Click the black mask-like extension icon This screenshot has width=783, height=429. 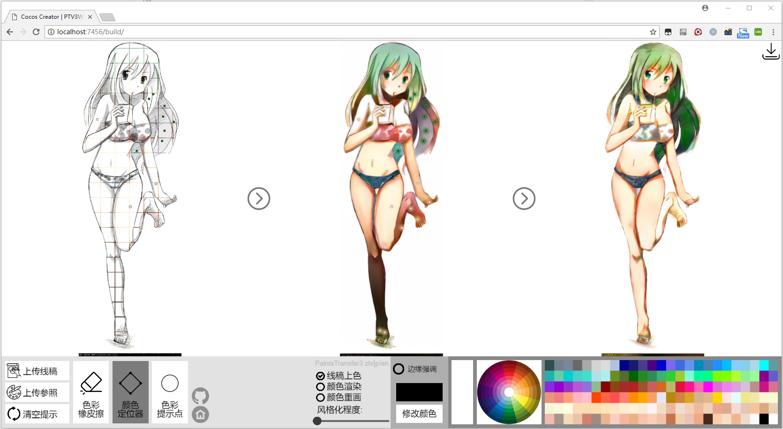coord(668,32)
